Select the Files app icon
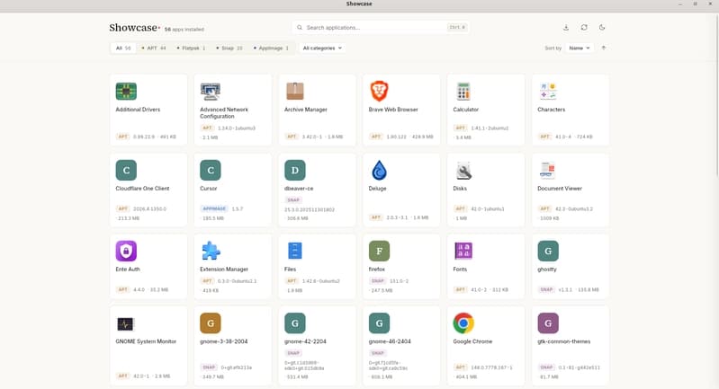The image size is (719, 389). click(x=295, y=251)
